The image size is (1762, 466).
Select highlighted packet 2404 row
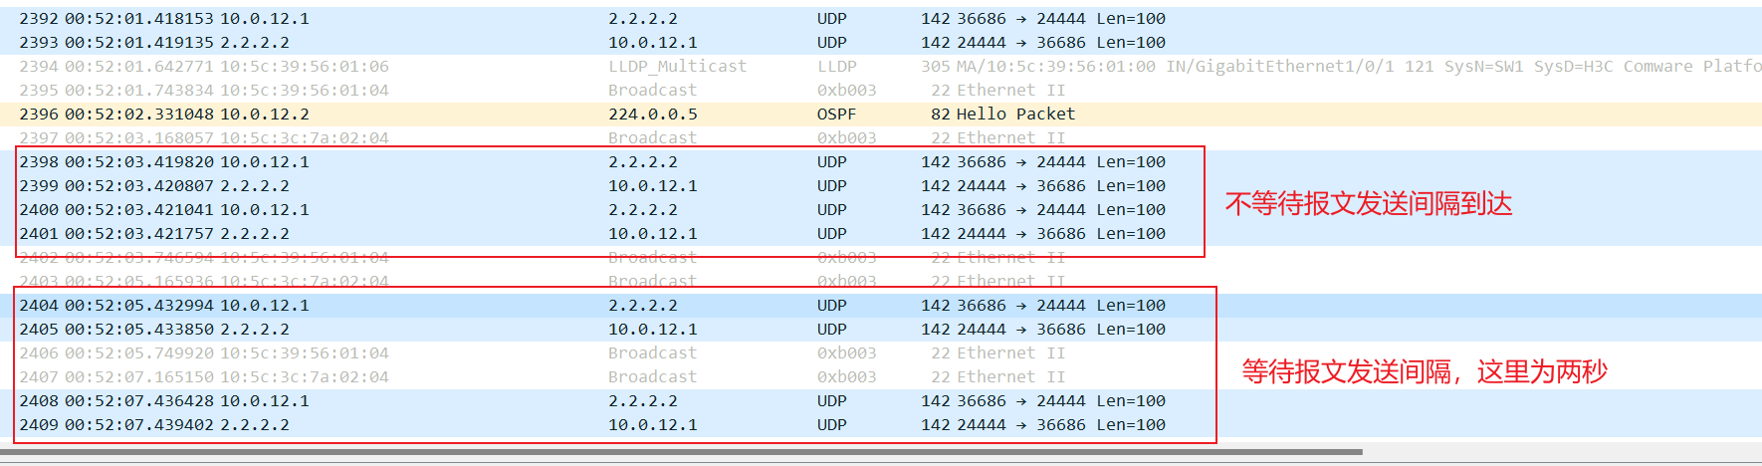[x=597, y=306]
